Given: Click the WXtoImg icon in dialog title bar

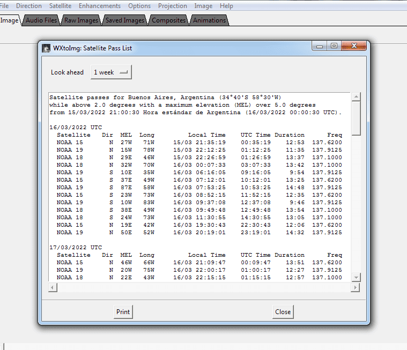Looking at the screenshot, I should coord(47,48).
